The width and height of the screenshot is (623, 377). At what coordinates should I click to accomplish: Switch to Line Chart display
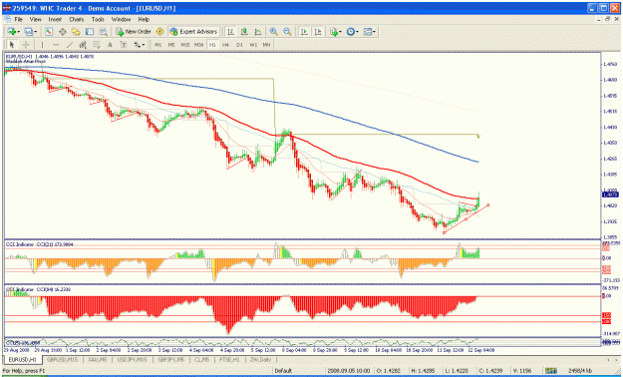(258, 32)
